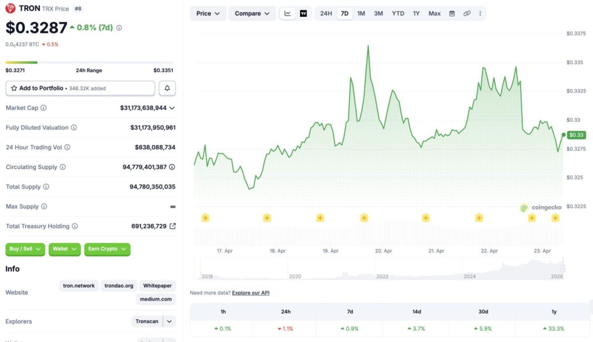Viewport: 593px width, 342px height.
Task: Select the line chart view icon
Action: (288, 13)
